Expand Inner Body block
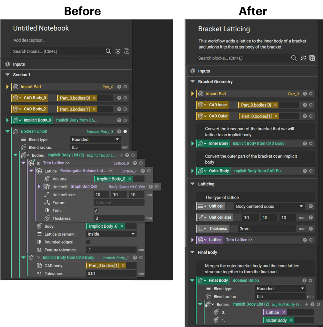This screenshot has height=327, width=323. pos(192,143)
